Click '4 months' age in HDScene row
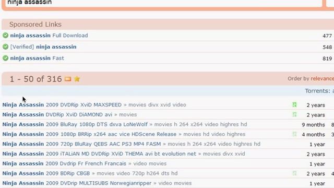 pyautogui.click(x=313, y=135)
